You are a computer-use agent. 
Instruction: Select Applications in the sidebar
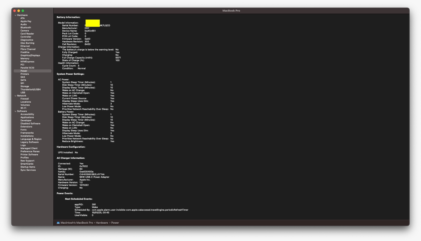click(27, 118)
